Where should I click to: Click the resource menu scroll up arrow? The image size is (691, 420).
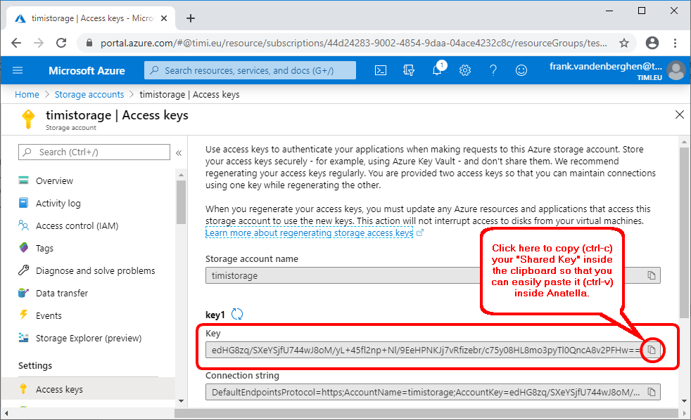tap(181, 175)
